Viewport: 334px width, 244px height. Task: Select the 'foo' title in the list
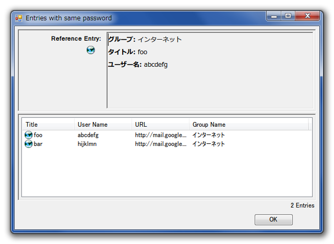38,135
